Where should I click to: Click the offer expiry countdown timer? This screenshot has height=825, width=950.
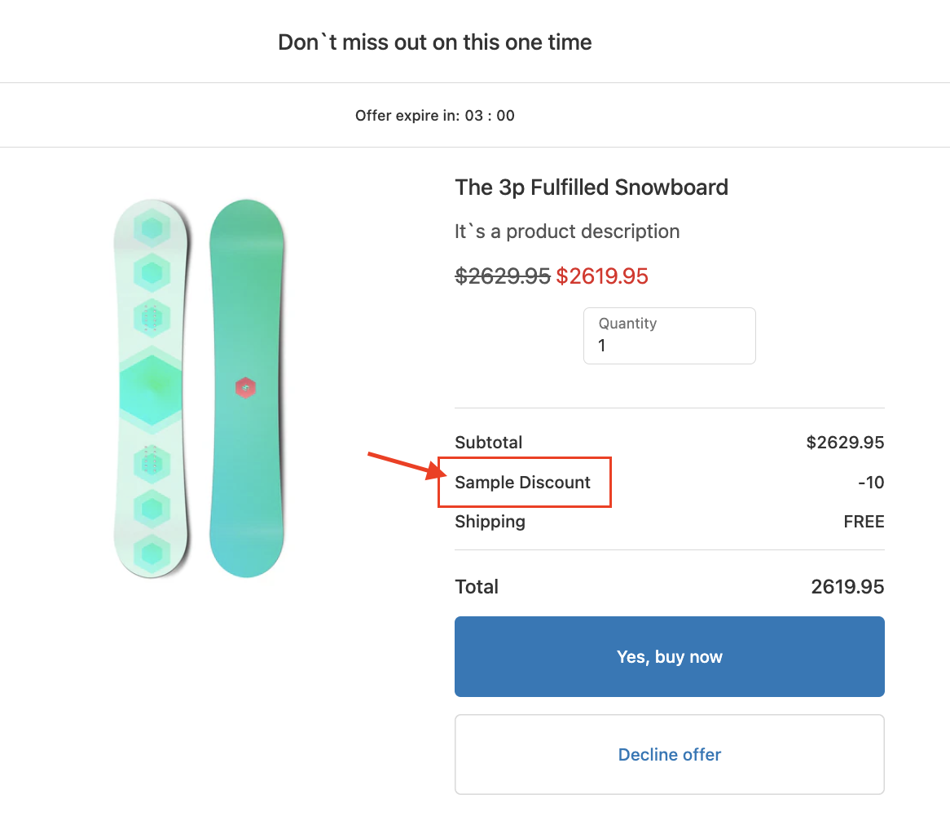pos(490,116)
